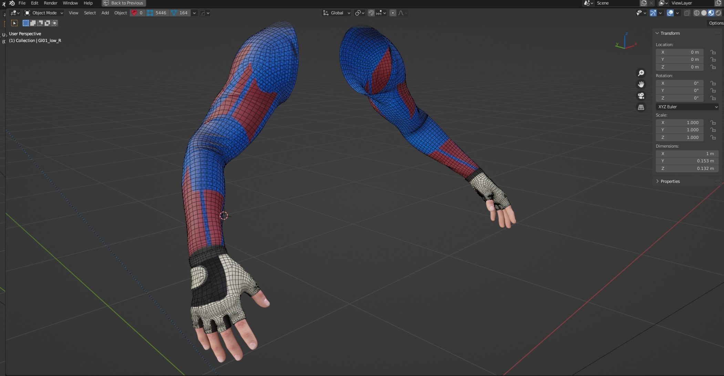This screenshot has height=376, width=724.
Task: Switch to Rendered shading
Action: (718, 13)
